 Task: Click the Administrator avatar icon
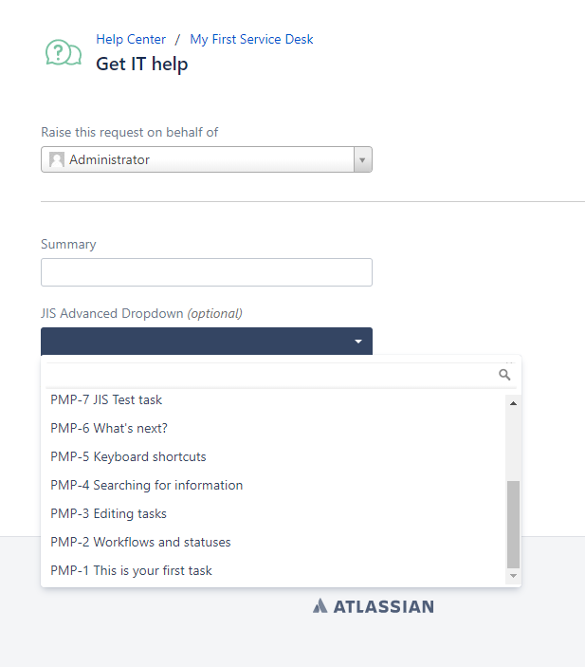[x=57, y=160]
